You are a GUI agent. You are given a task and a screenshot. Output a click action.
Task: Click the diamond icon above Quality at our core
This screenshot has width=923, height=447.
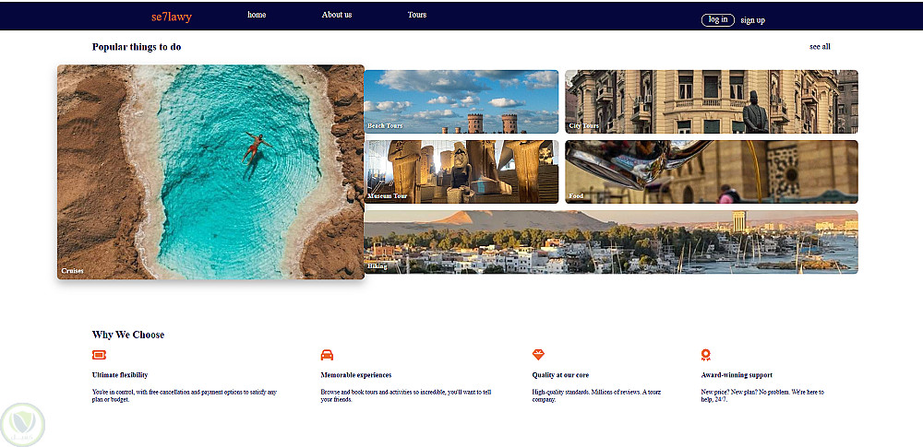click(x=538, y=355)
